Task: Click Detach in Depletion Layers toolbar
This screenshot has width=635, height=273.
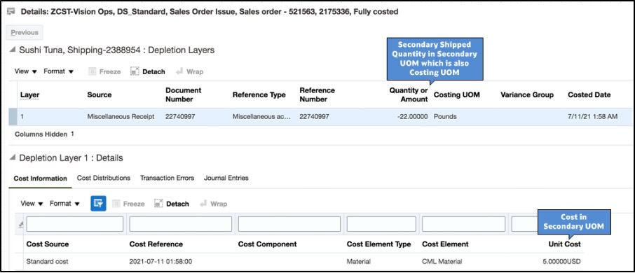Action: [x=148, y=71]
